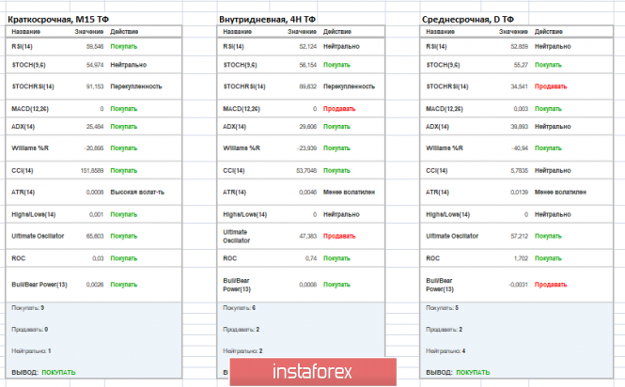625x387 pixels.
Task: Click ADX(14) value 25,484 in M15 table
Action: pos(95,127)
